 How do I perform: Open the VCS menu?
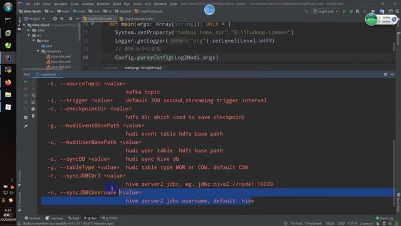point(148,4)
